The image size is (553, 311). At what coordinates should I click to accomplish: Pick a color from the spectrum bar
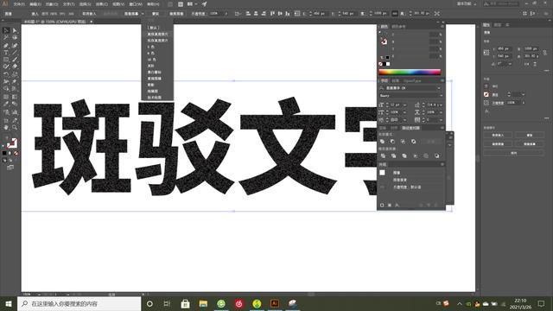click(410, 73)
